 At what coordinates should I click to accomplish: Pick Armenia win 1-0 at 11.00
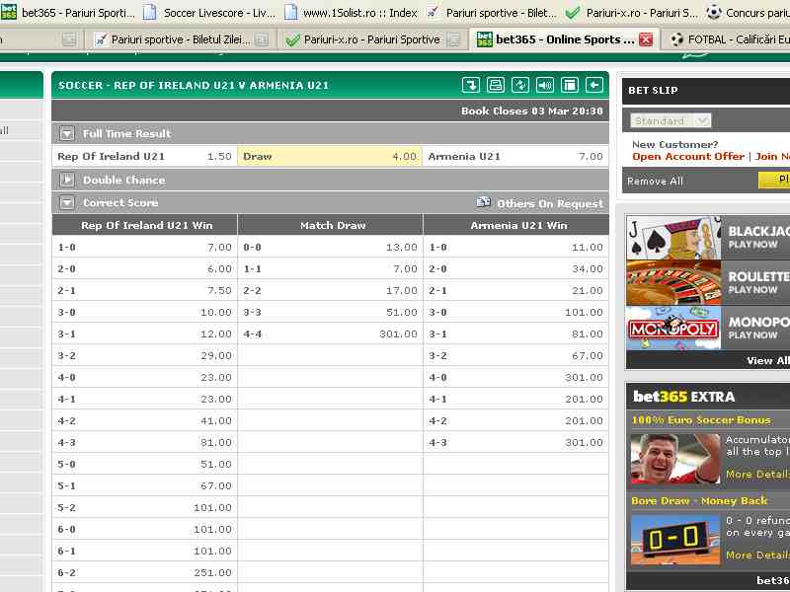tap(515, 248)
